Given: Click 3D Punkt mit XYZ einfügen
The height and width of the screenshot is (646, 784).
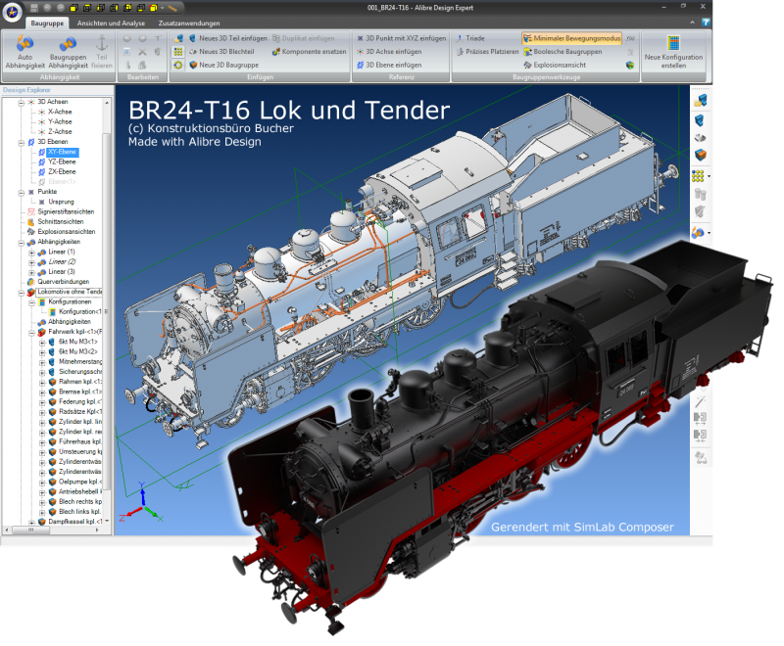Looking at the screenshot, I should click(x=401, y=38).
